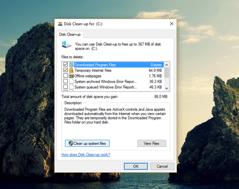Screen dimensions: 239x189
Task: Confirm with the OK button
Action: click(x=136, y=166)
